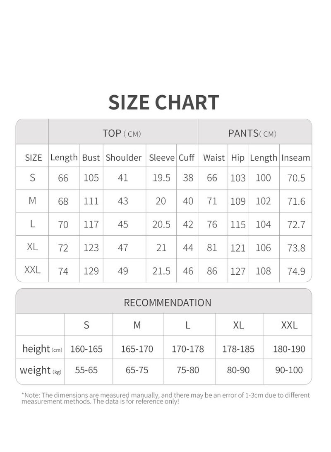The height and width of the screenshot is (452, 331).
Task: Click the XL hip value 121
Action: (238, 248)
